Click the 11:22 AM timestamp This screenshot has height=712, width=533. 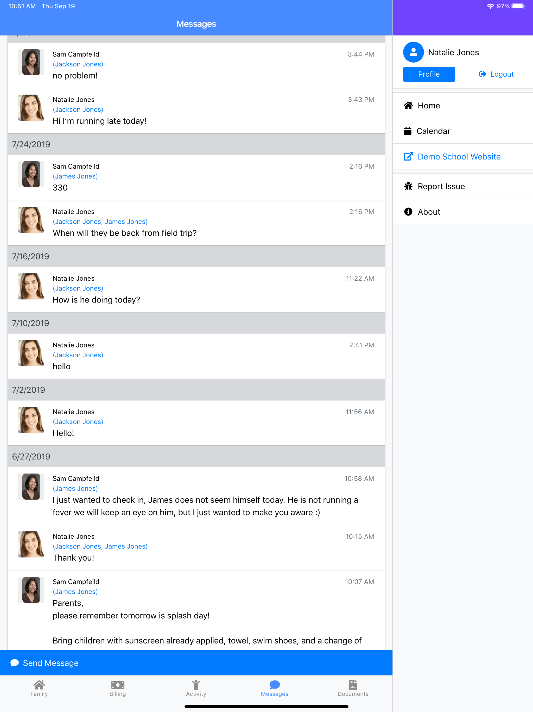(x=360, y=278)
